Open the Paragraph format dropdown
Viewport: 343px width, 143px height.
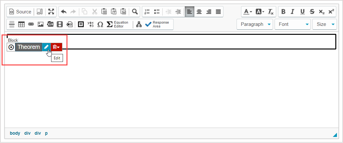255,24
